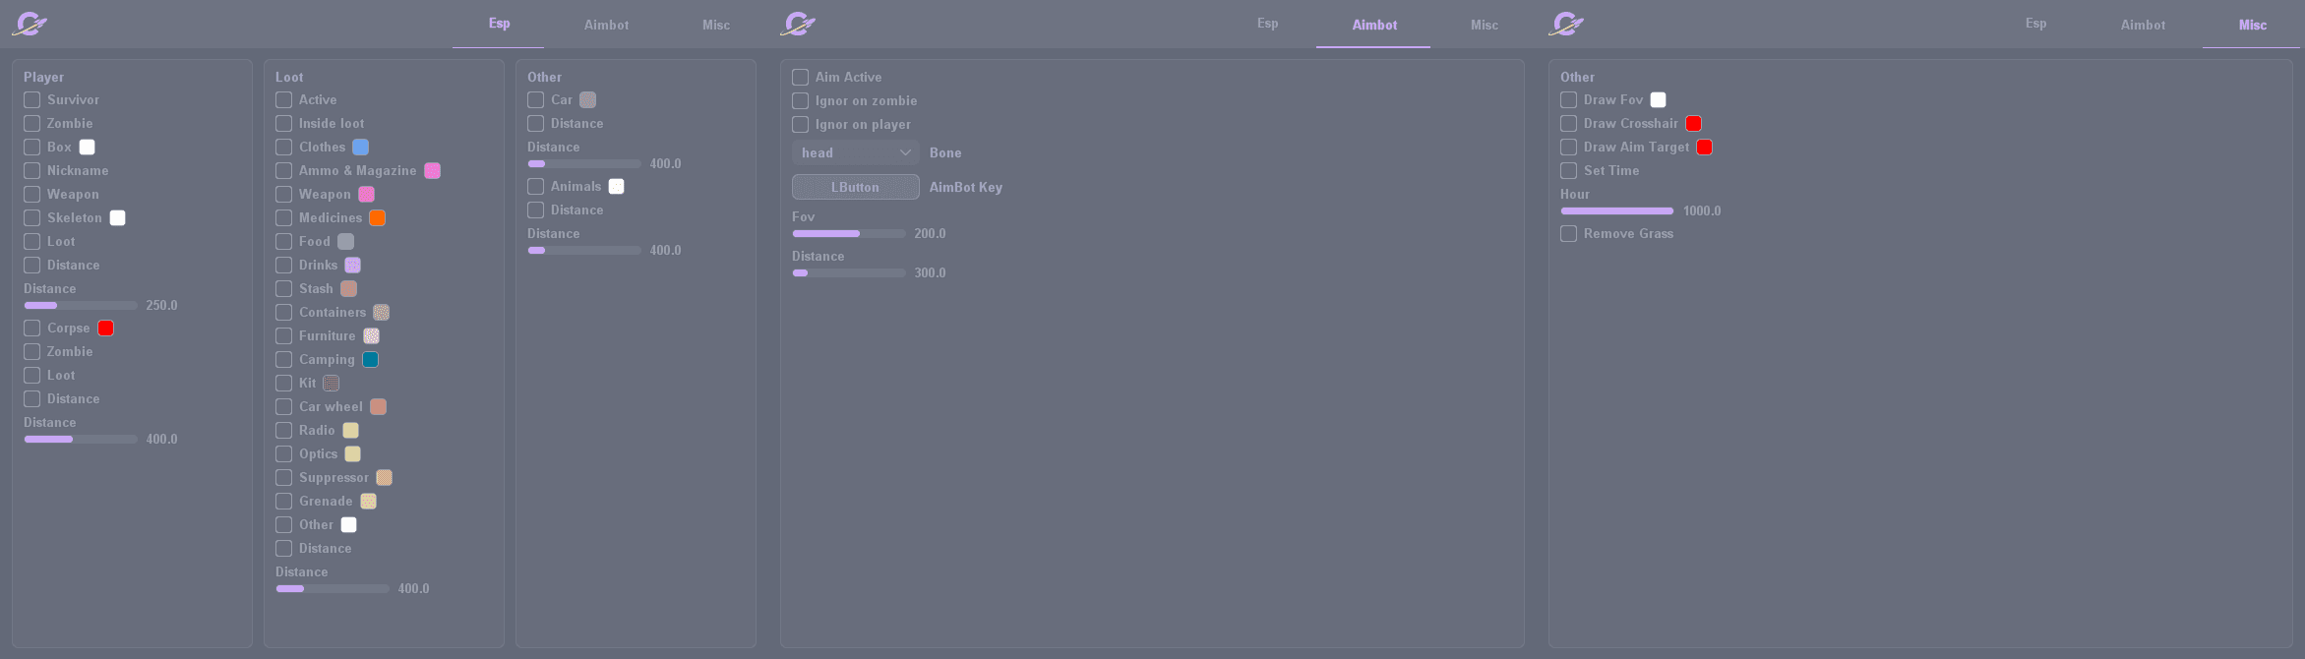Click the LButton AimBot Key button

[x=855, y=187]
